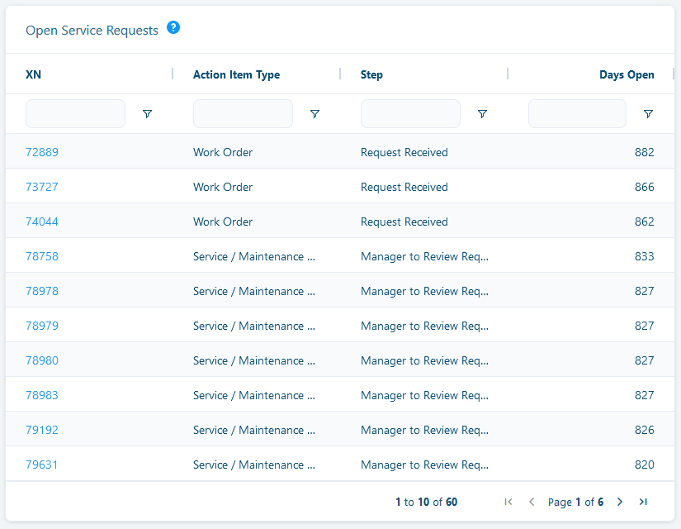Open the Action Item Type filter icon
This screenshot has height=529, width=681.
(x=314, y=114)
